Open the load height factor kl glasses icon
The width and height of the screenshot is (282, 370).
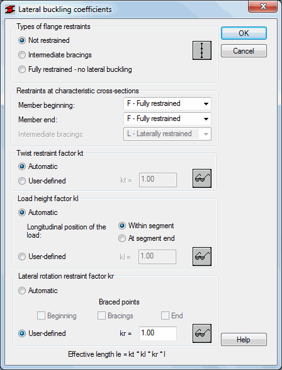tap(202, 257)
